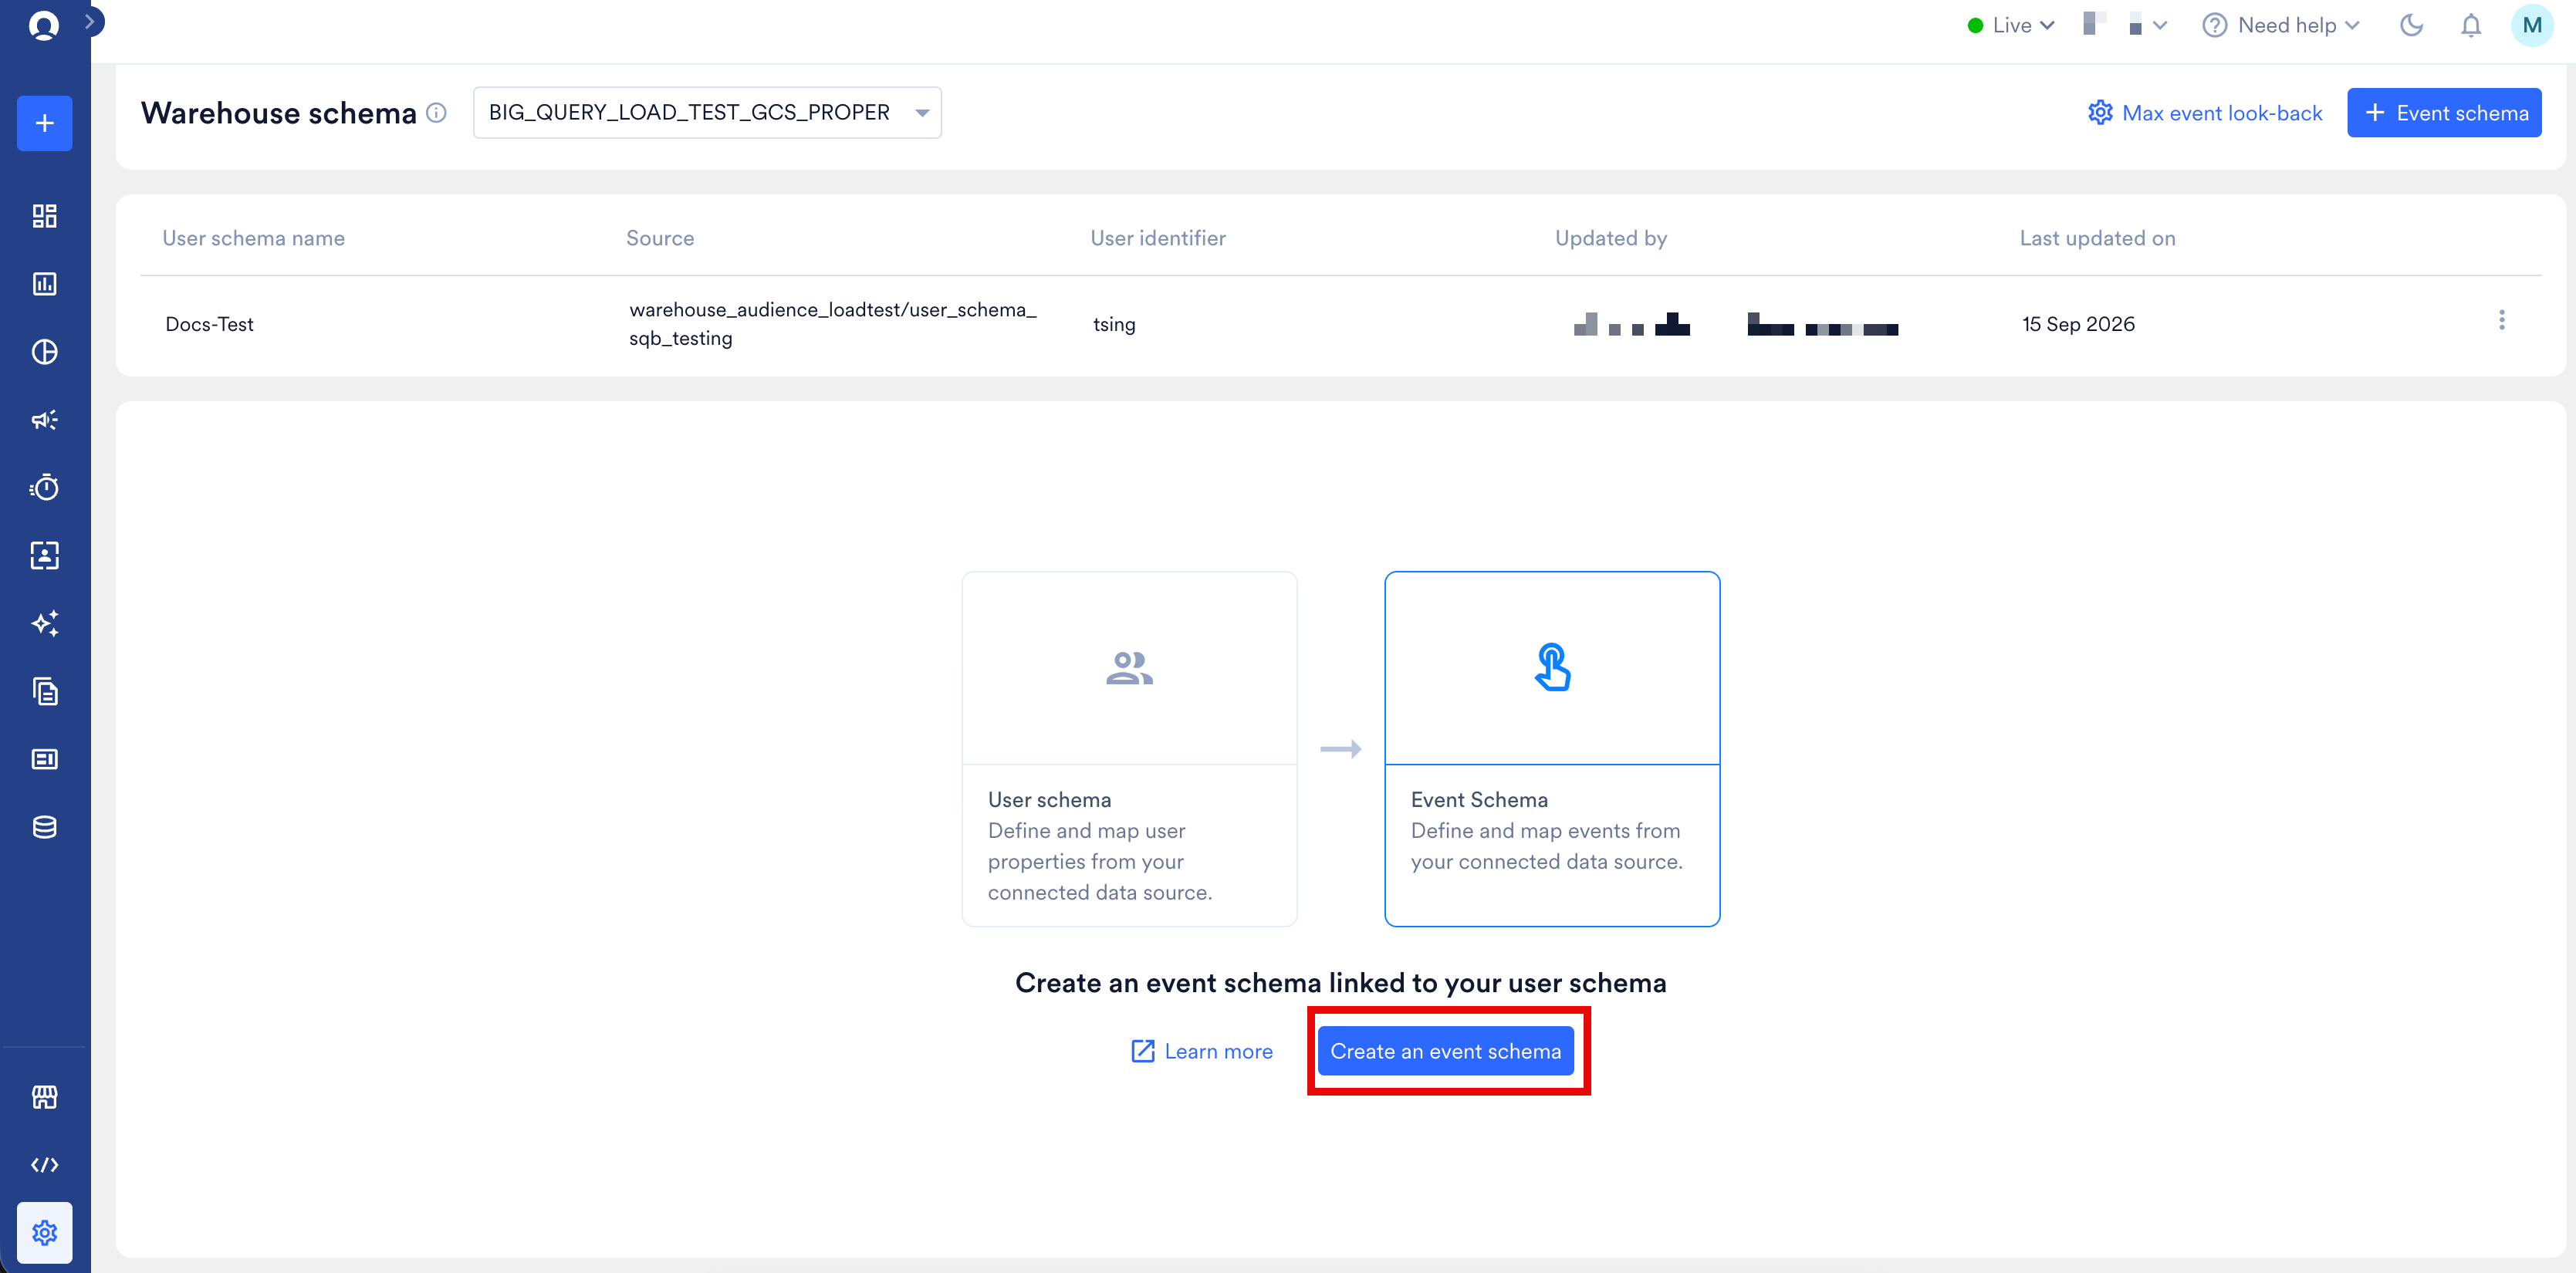This screenshot has width=2576, height=1273.
Task: Click the Source column header
Action: click(x=660, y=238)
